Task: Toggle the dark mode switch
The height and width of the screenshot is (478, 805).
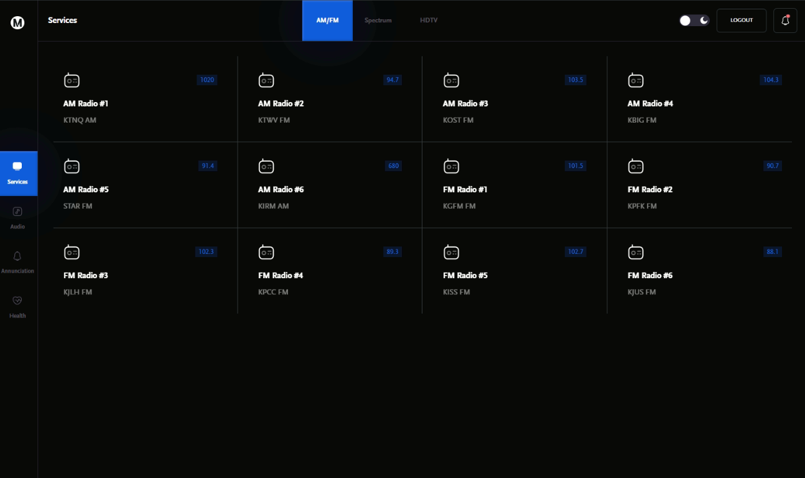Action: [694, 21]
